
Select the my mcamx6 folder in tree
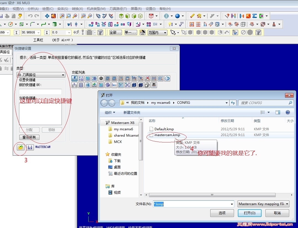click(x=123, y=129)
